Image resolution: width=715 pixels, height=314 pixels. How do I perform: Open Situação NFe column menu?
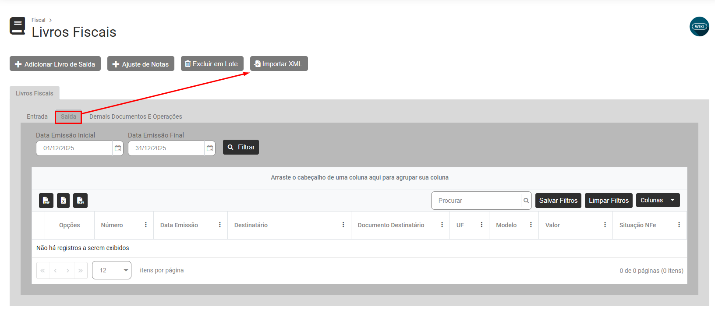click(x=679, y=225)
